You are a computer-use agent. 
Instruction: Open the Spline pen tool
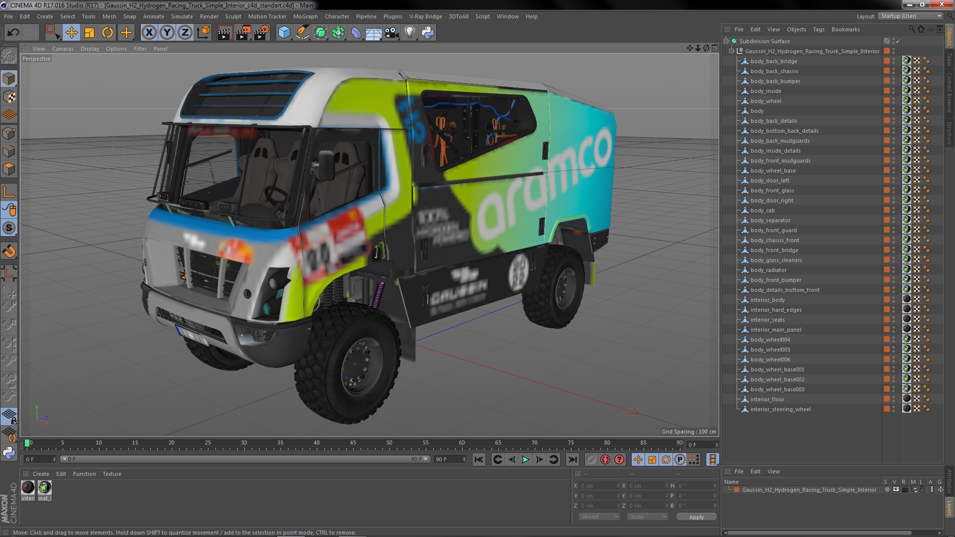[302, 33]
